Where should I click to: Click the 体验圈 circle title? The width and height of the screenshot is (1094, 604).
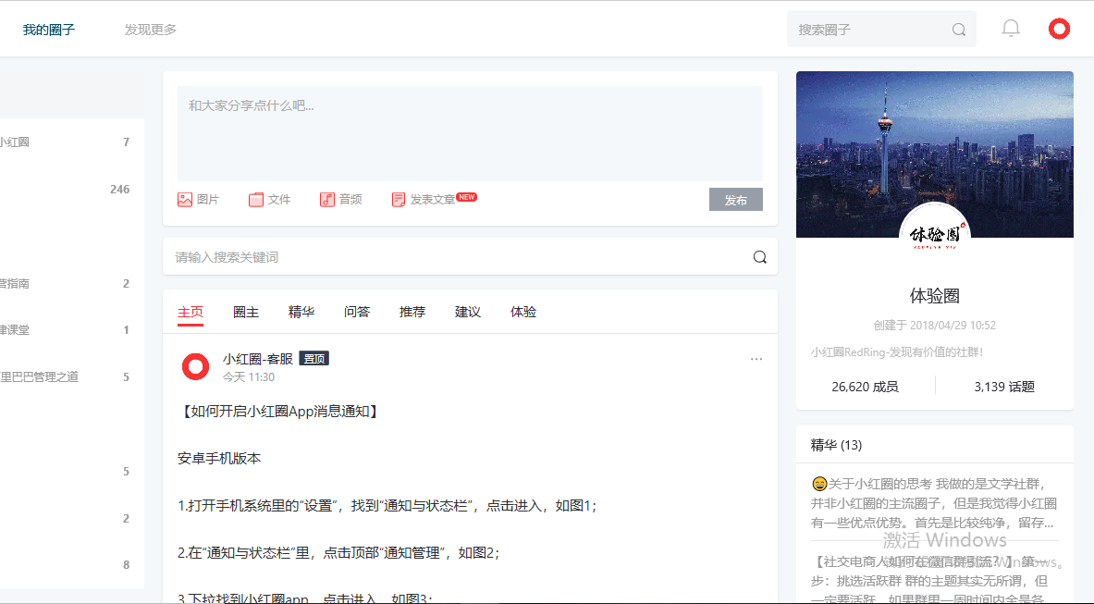934,296
